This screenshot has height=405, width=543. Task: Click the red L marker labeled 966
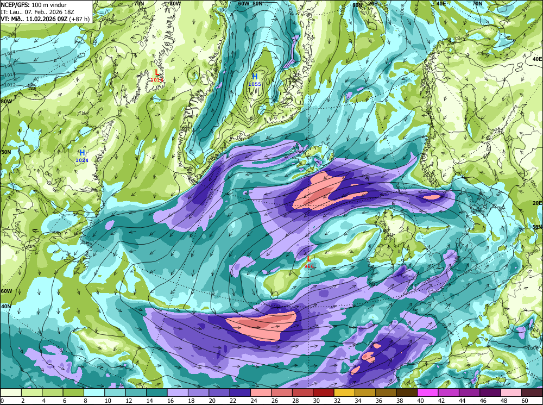pos(310,259)
